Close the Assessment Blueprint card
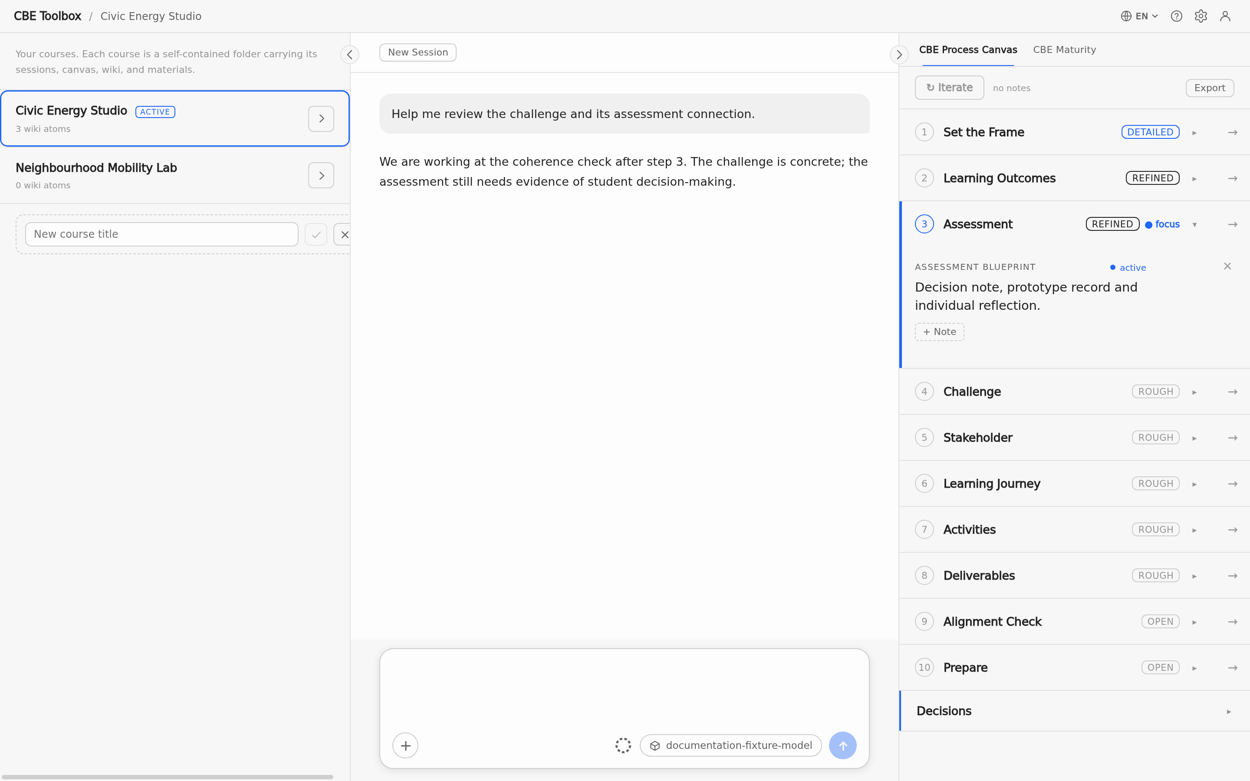This screenshot has width=1250, height=781. click(1227, 266)
